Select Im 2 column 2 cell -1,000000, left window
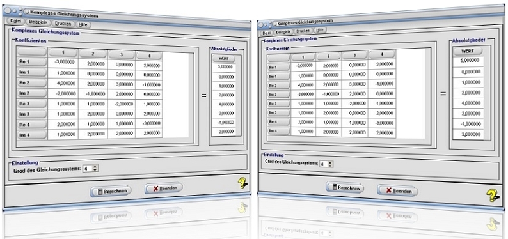 pos(93,94)
